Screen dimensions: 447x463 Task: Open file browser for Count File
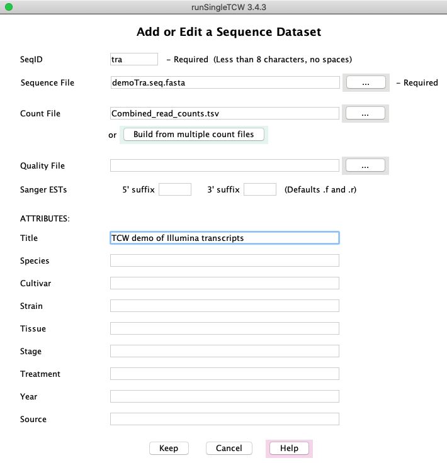click(x=365, y=113)
